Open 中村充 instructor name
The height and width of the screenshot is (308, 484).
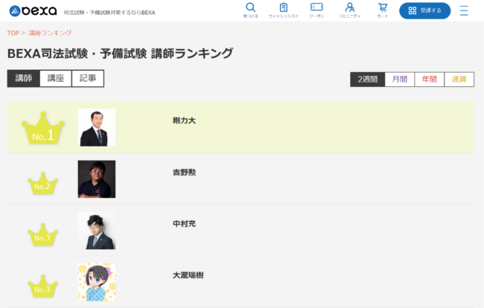[x=184, y=224]
